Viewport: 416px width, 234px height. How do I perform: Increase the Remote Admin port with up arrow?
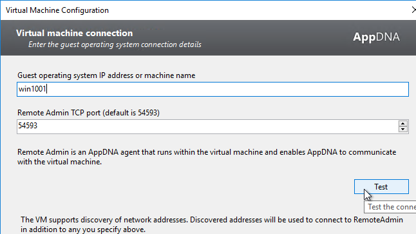[x=402, y=124]
